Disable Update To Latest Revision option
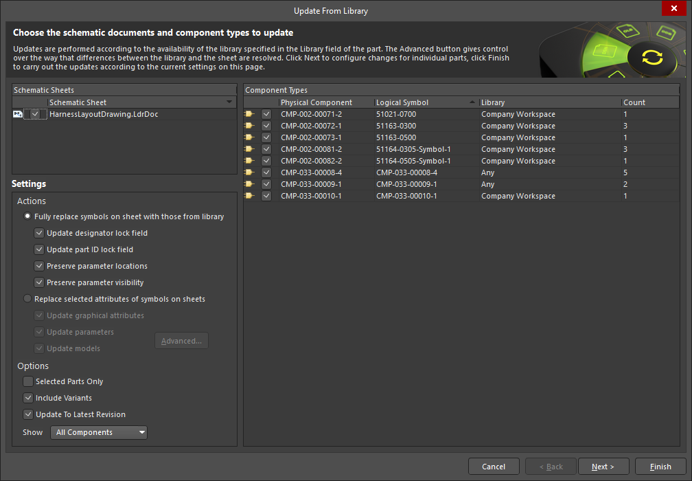This screenshot has height=481, width=692. point(28,414)
